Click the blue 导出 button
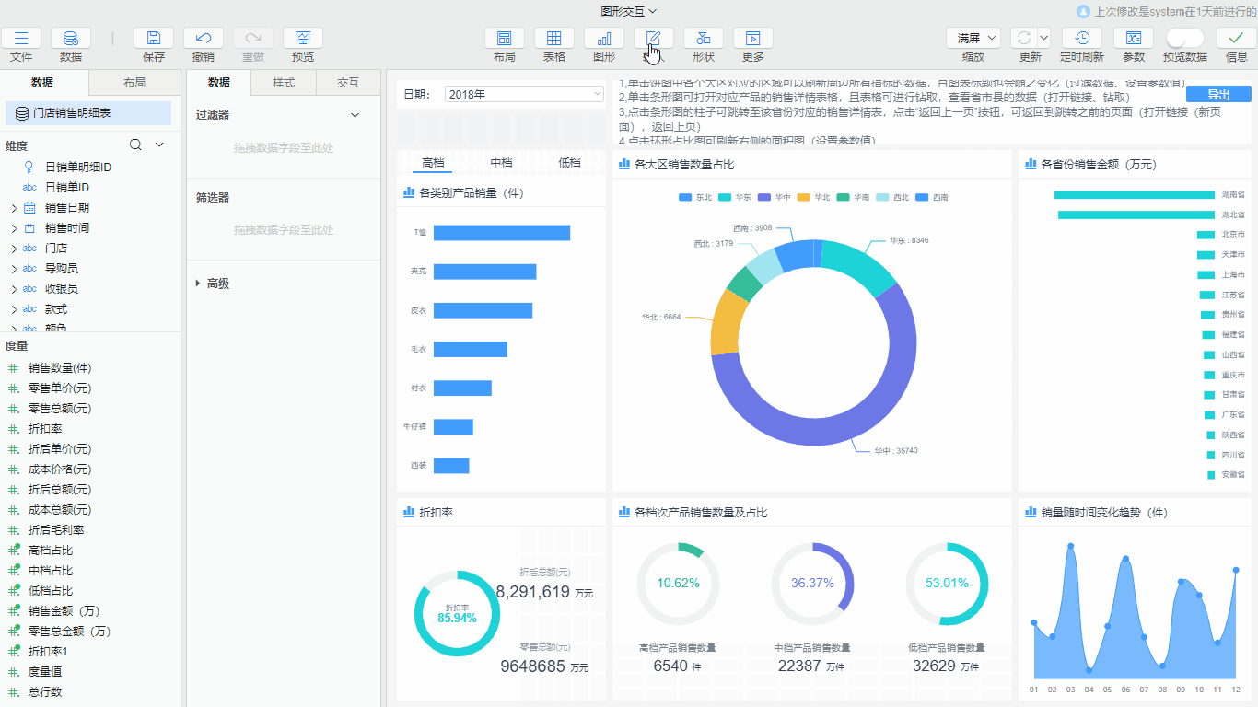The width and height of the screenshot is (1258, 707). [1217, 95]
